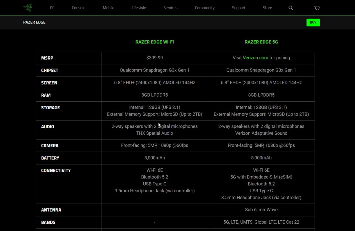This screenshot has width=355, height=231.
Task: Open the shopping cart icon
Action: [x=317, y=8]
